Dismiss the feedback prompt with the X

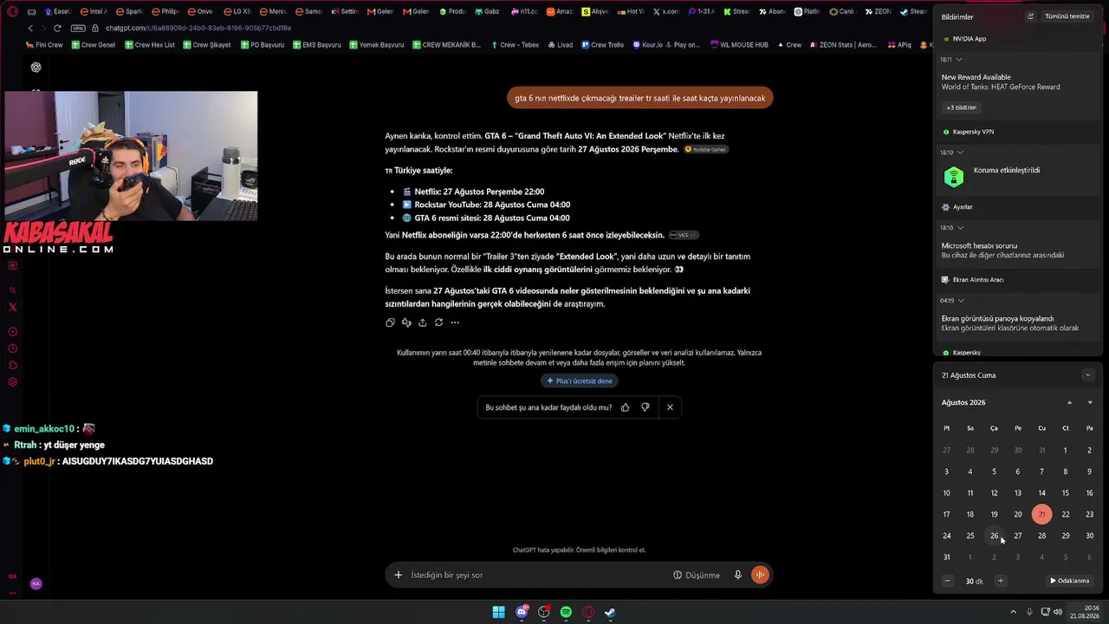pos(670,407)
